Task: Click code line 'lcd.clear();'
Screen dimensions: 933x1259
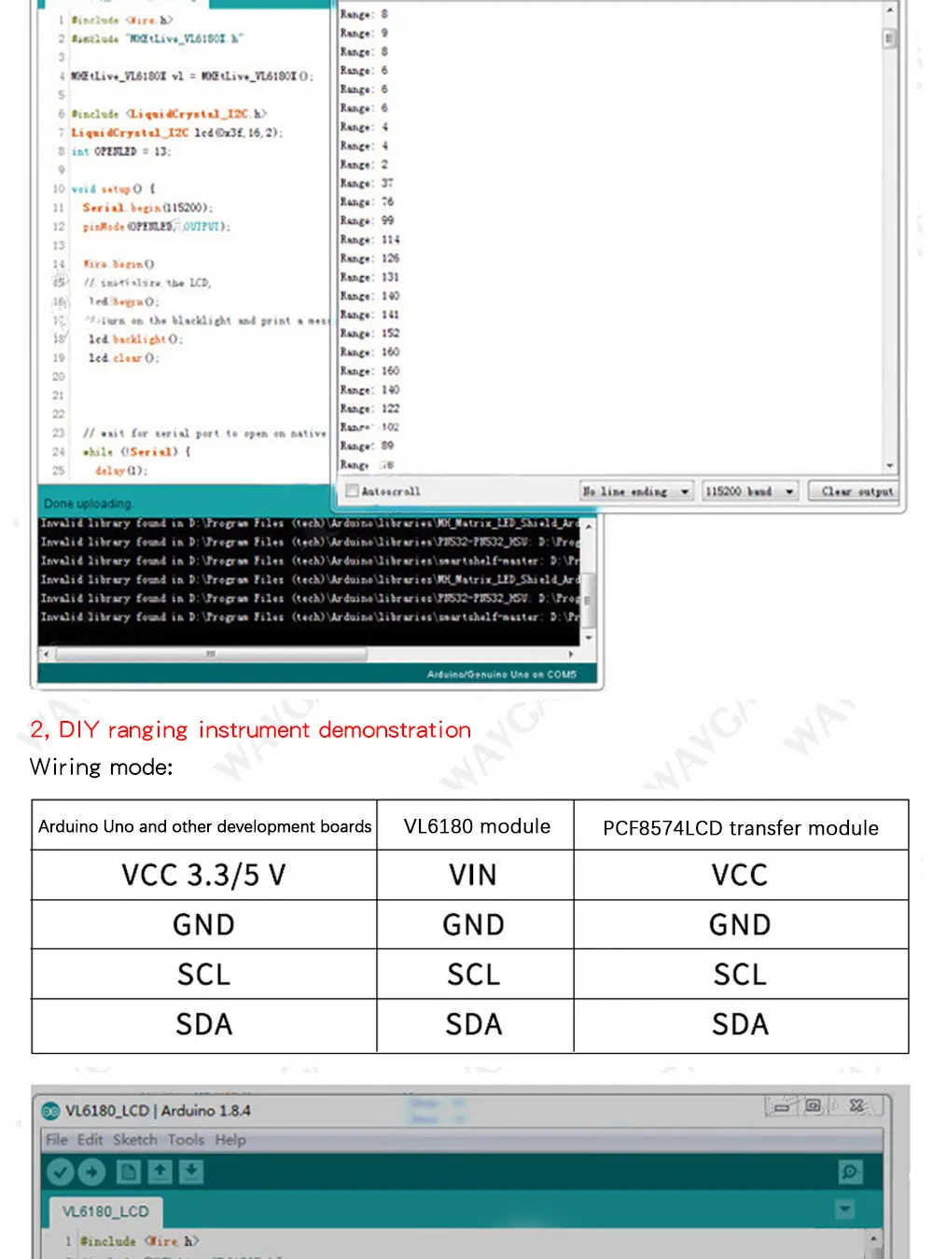Action: click(x=124, y=358)
